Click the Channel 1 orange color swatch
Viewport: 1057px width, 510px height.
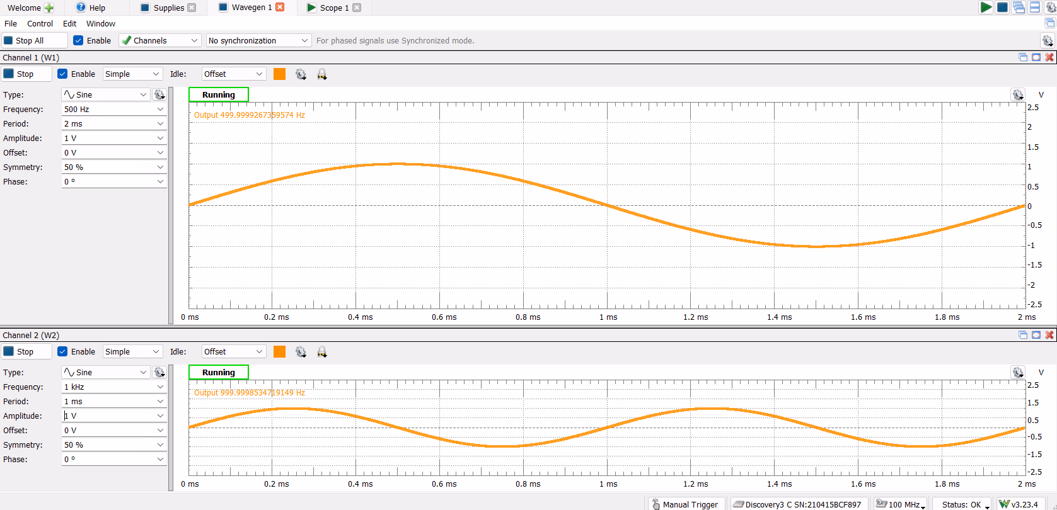pyautogui.click(x=279, y=74)
